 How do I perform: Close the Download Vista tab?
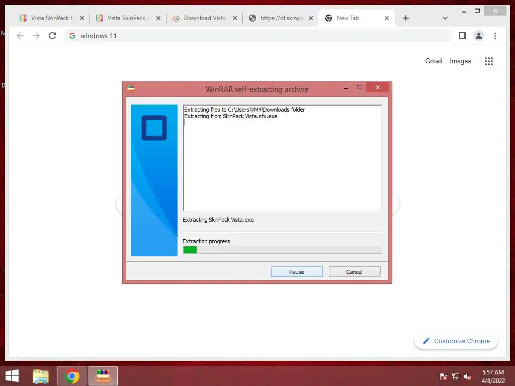pos(235,19)
